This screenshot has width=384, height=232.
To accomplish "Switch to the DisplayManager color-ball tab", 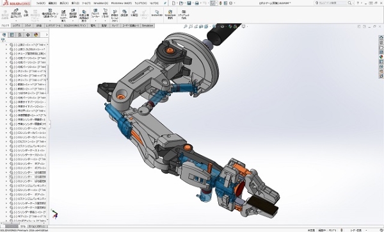I will tap(36, 35).
